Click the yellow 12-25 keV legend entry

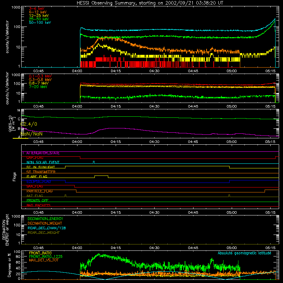click(39, 16)
